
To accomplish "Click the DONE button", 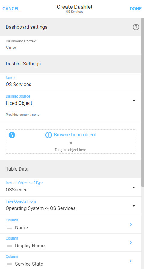I will pos(136,9).
